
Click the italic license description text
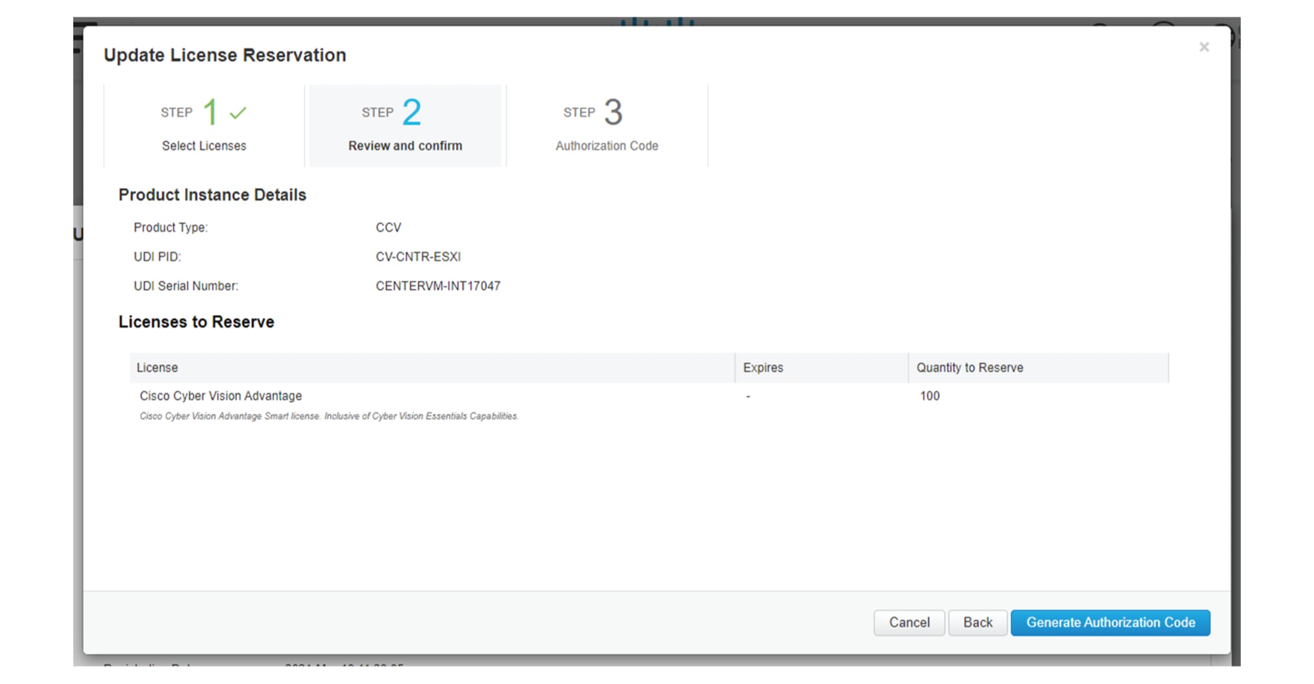[329, 416]
